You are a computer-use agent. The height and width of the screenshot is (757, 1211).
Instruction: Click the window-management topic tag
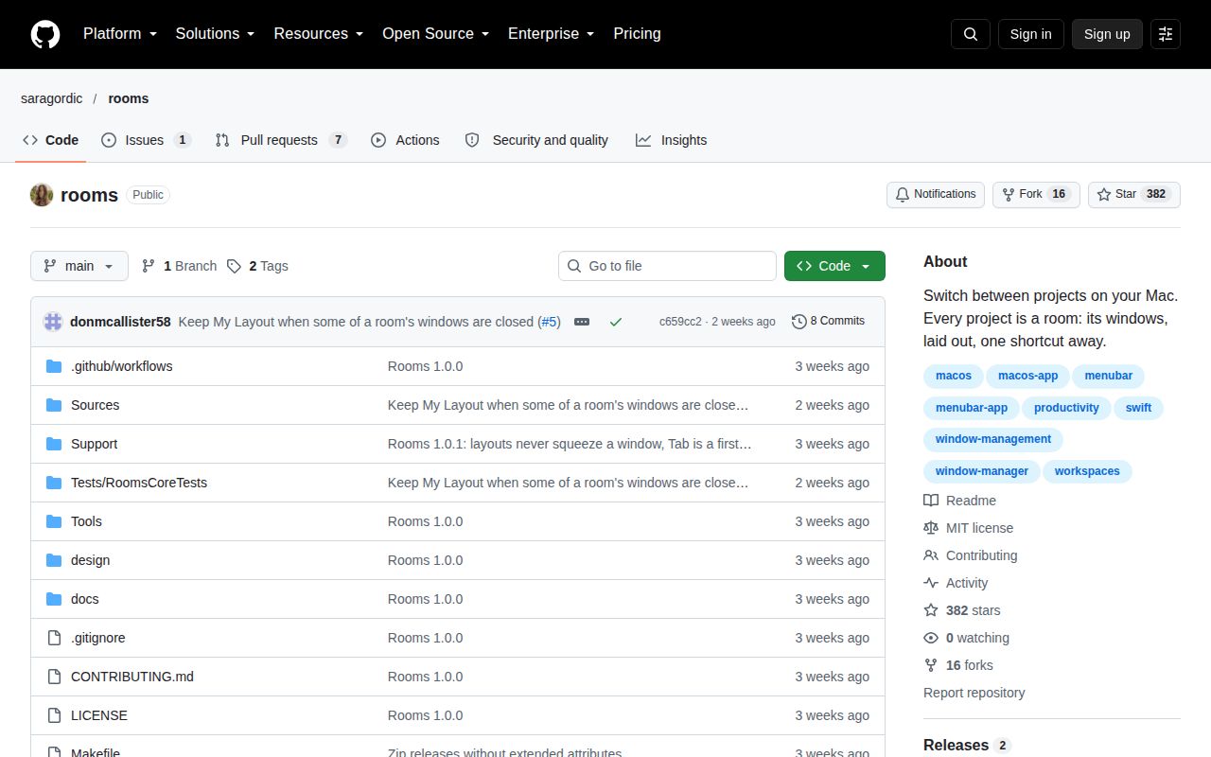pyautogui.click(x=993, y=439)
